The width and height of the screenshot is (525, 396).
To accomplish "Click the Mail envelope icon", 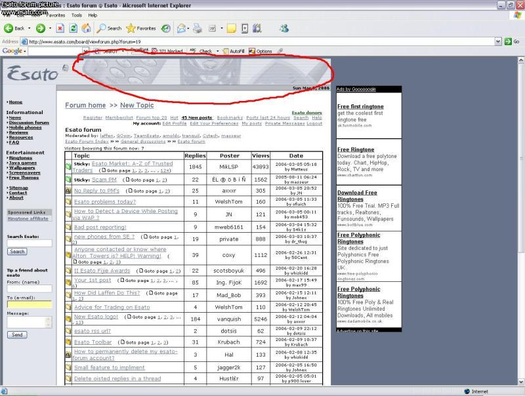I will pos(182,28).
